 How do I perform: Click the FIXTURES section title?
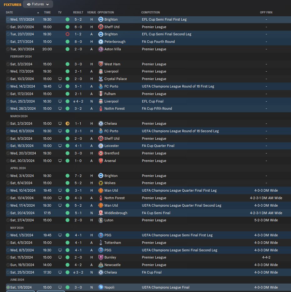point(13,5)
